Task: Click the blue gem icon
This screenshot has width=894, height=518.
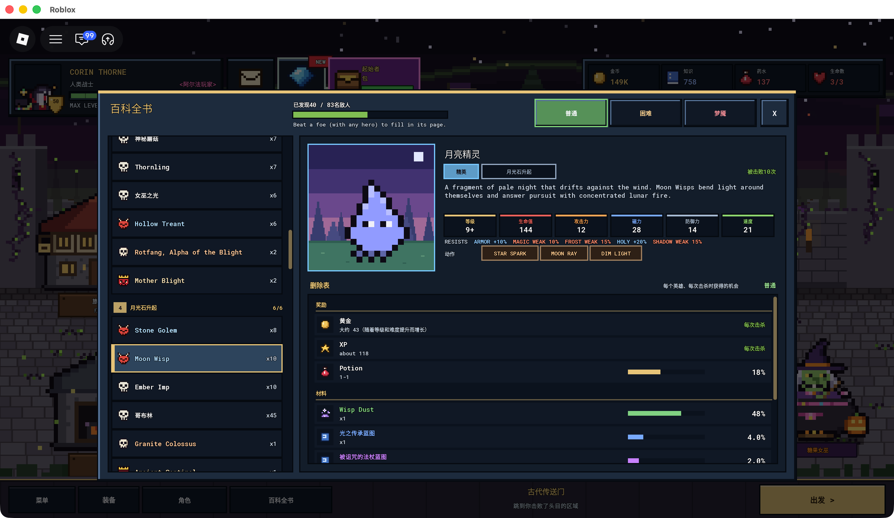Action: pyautogui.click(x=301, y=76)
